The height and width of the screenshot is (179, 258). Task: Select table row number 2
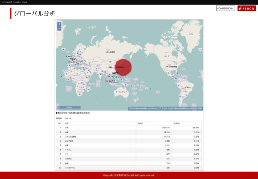128,132
